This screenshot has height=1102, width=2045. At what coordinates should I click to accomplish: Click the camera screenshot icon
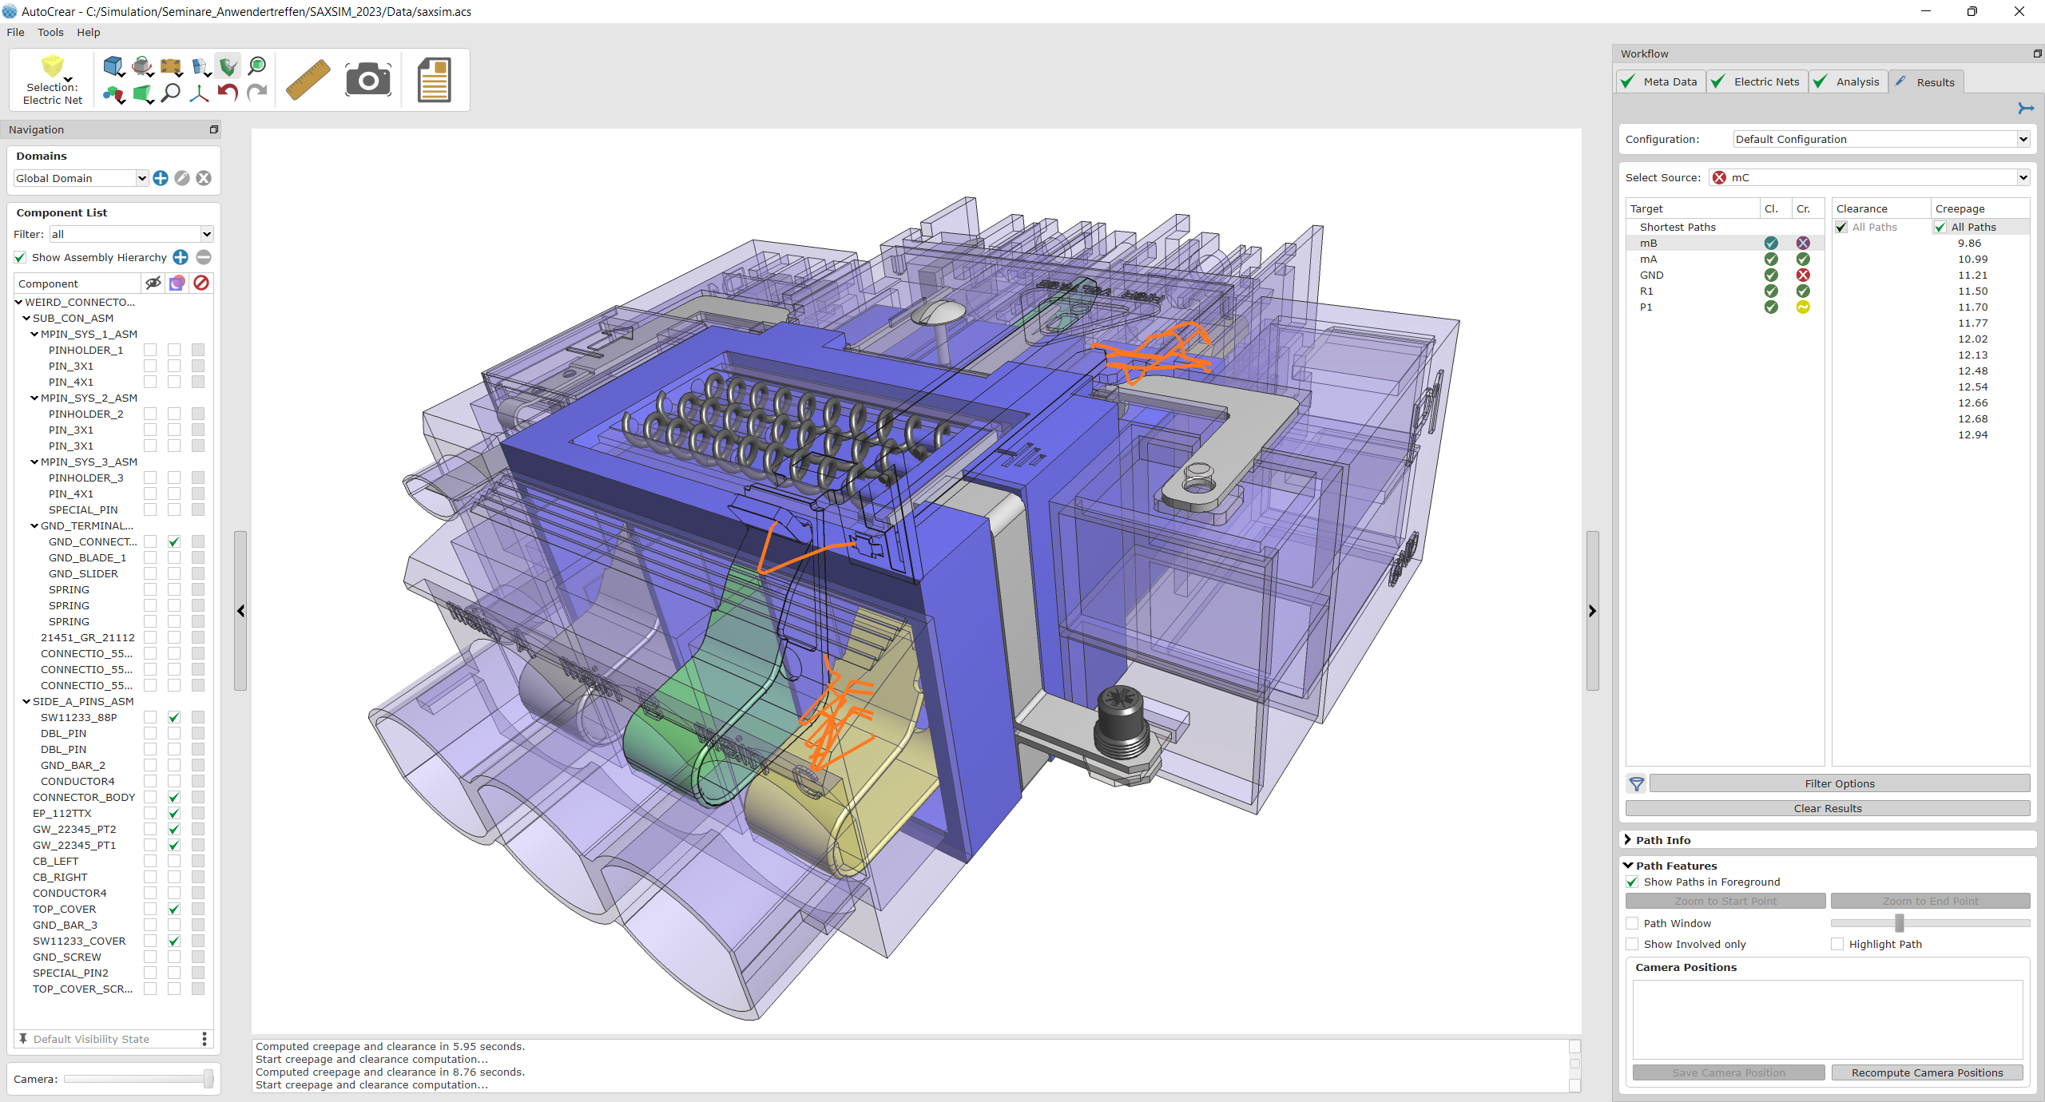pyautogui.click(x=368, y=80)
